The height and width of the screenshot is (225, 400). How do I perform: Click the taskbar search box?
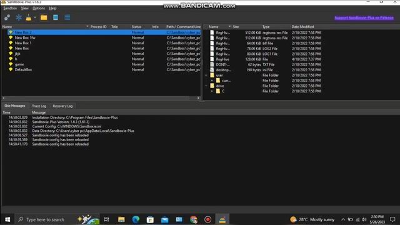57,219
